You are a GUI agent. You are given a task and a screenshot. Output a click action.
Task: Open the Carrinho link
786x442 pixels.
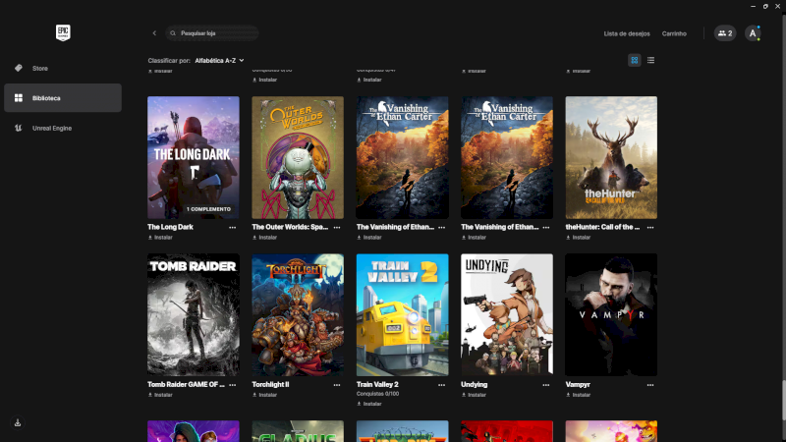[674, 33]
